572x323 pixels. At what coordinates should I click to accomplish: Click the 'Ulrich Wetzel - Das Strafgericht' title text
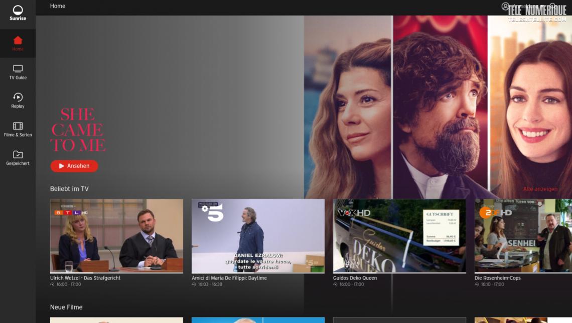point(85,278)
